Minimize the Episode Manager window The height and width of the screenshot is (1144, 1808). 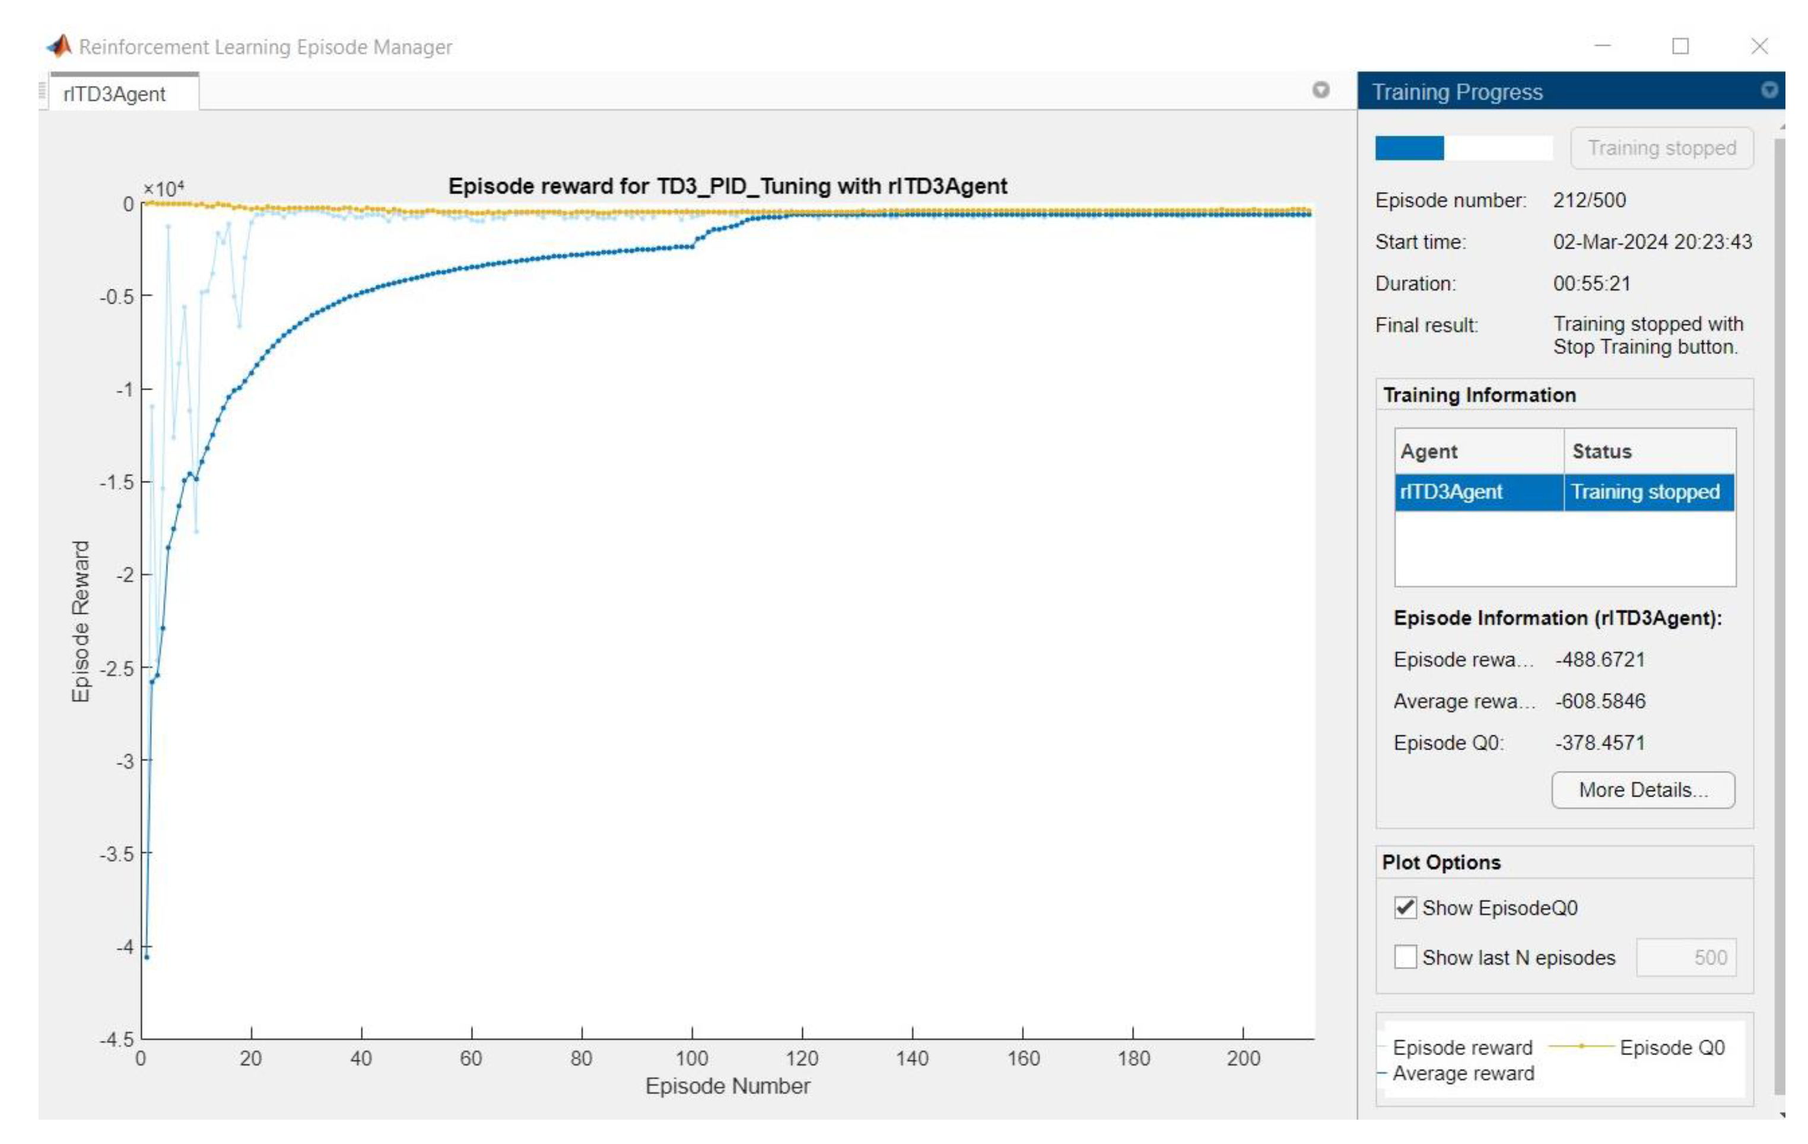click(x=1602, y=46)
